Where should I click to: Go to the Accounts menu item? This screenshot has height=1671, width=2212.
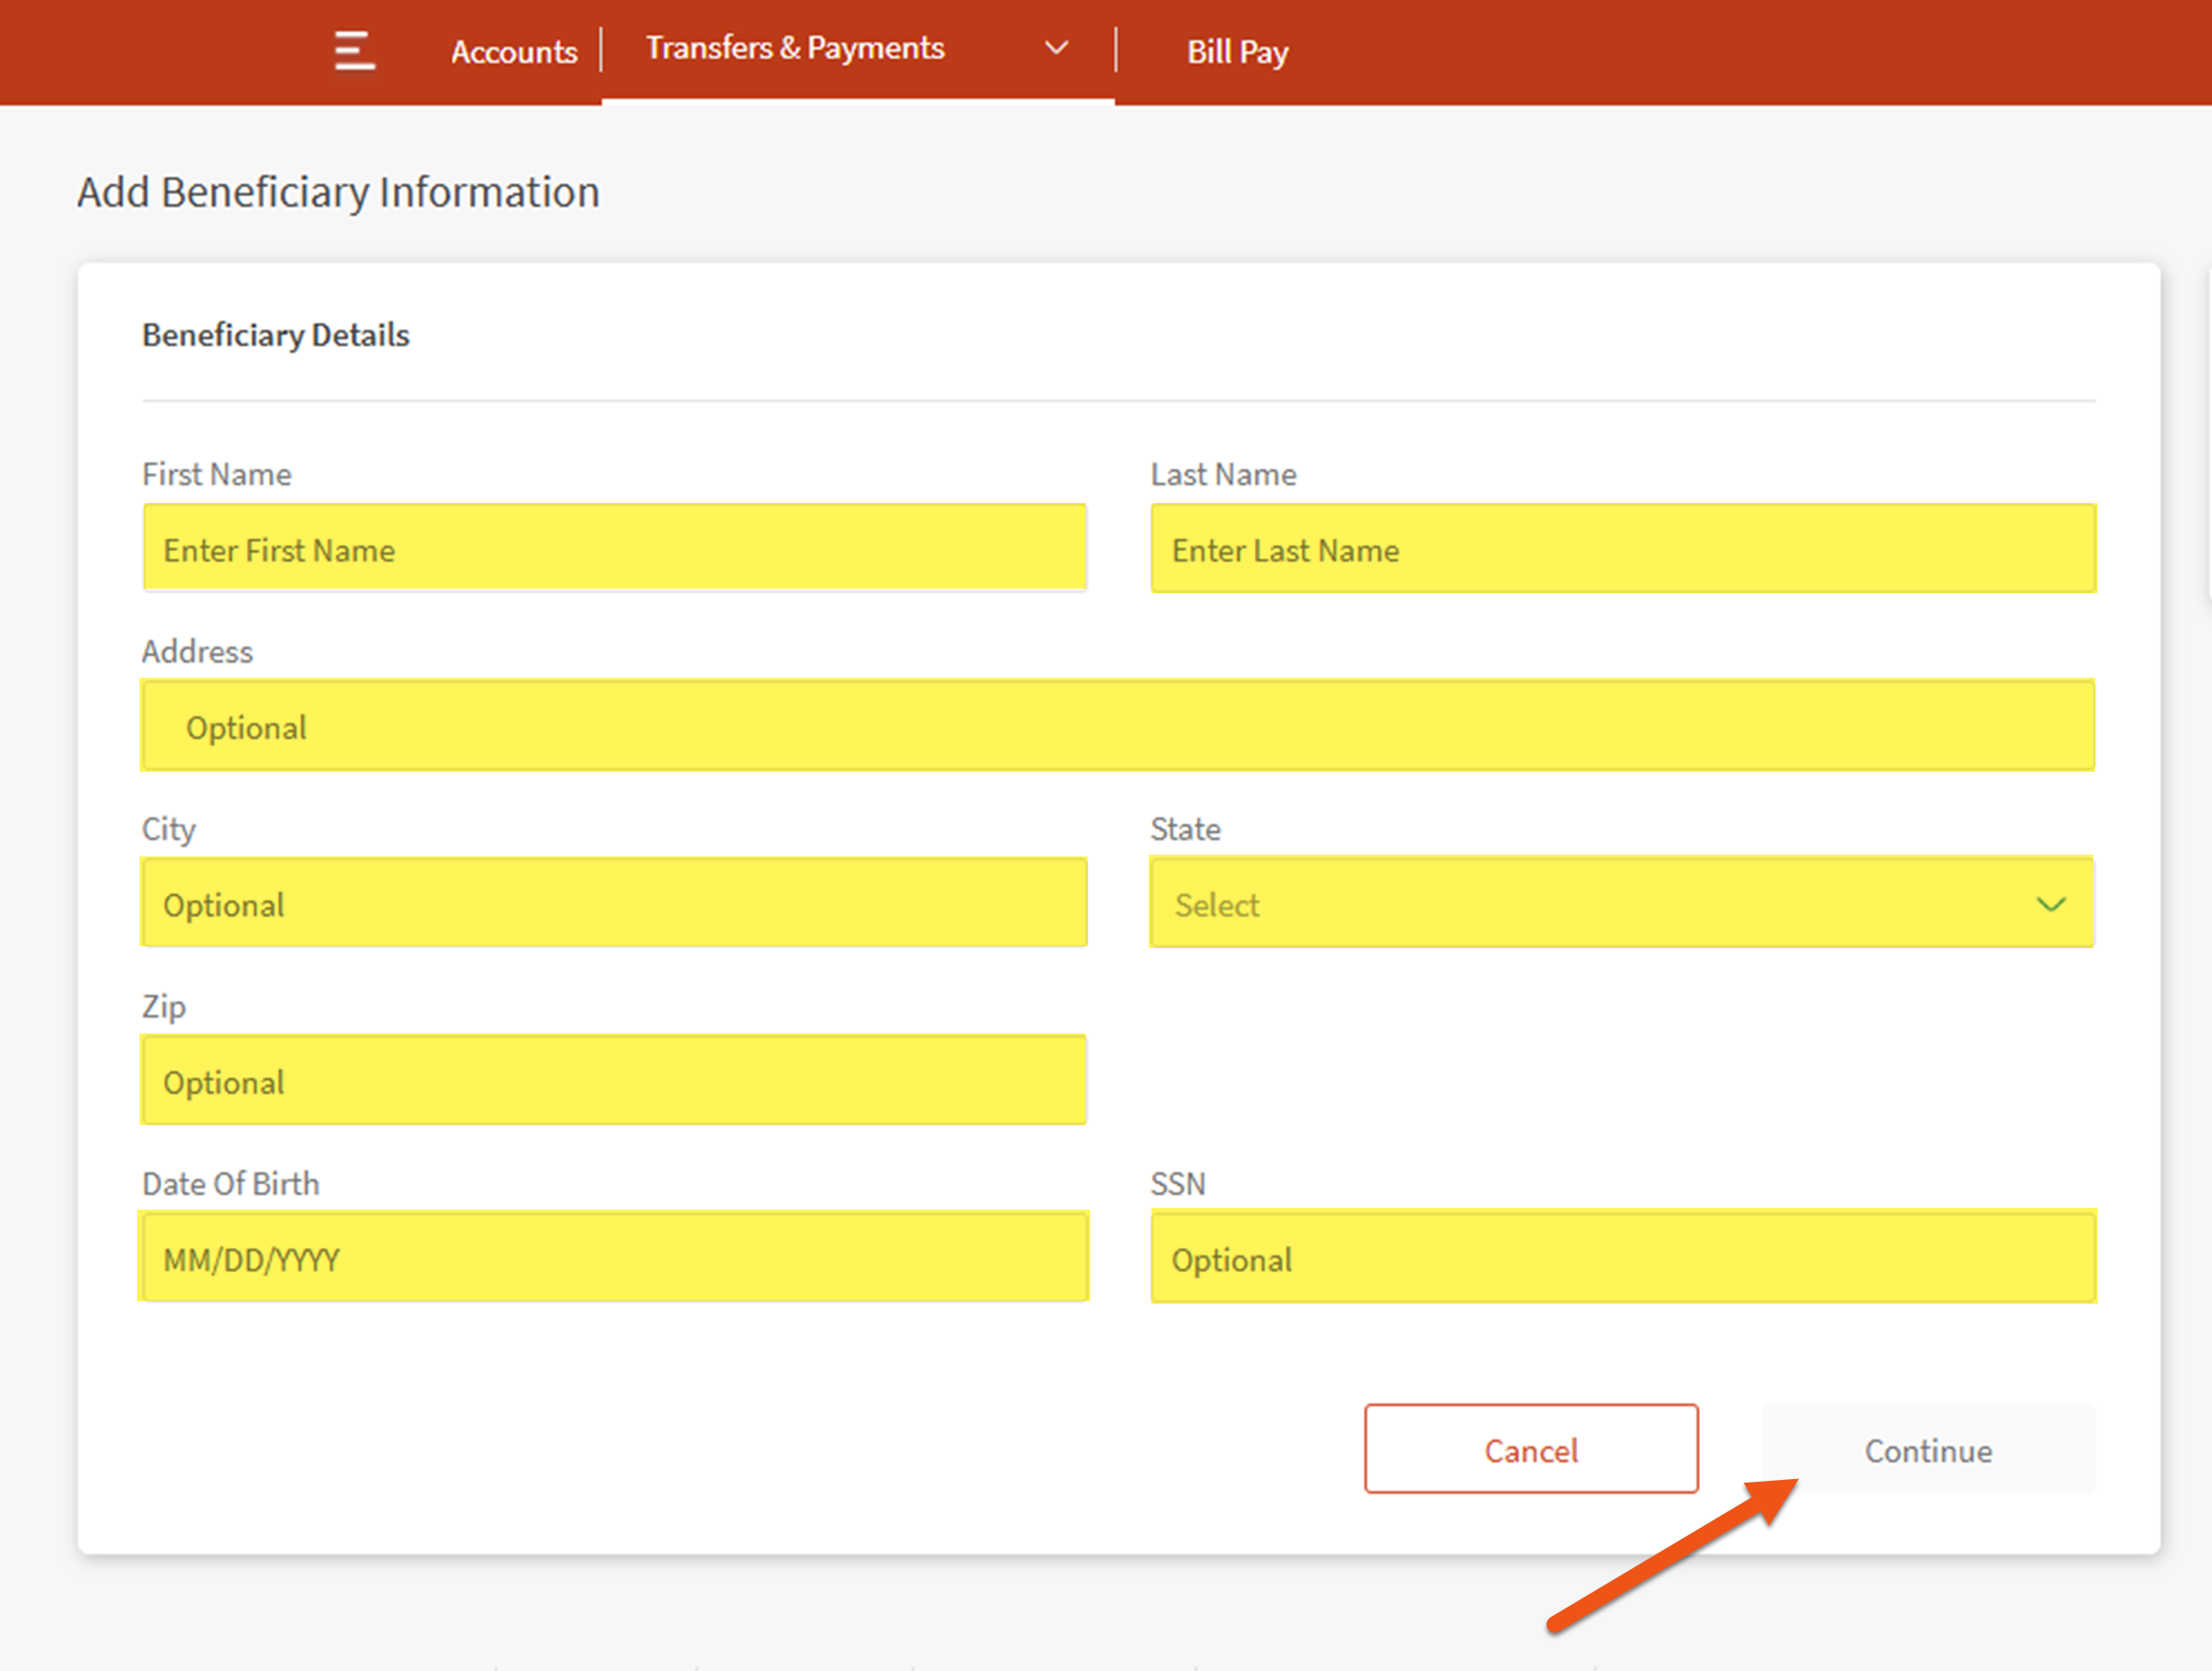(x=514, y=52)
